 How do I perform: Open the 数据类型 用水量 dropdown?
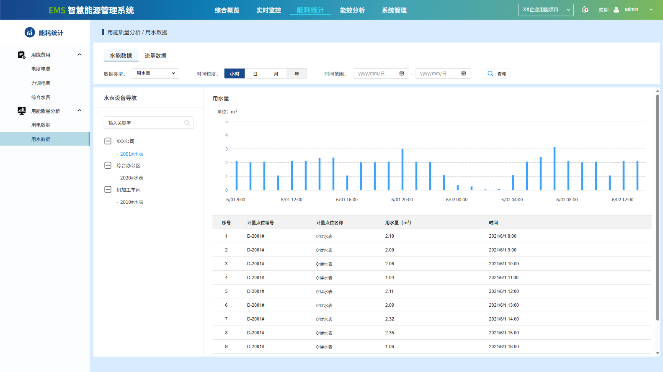155,73
